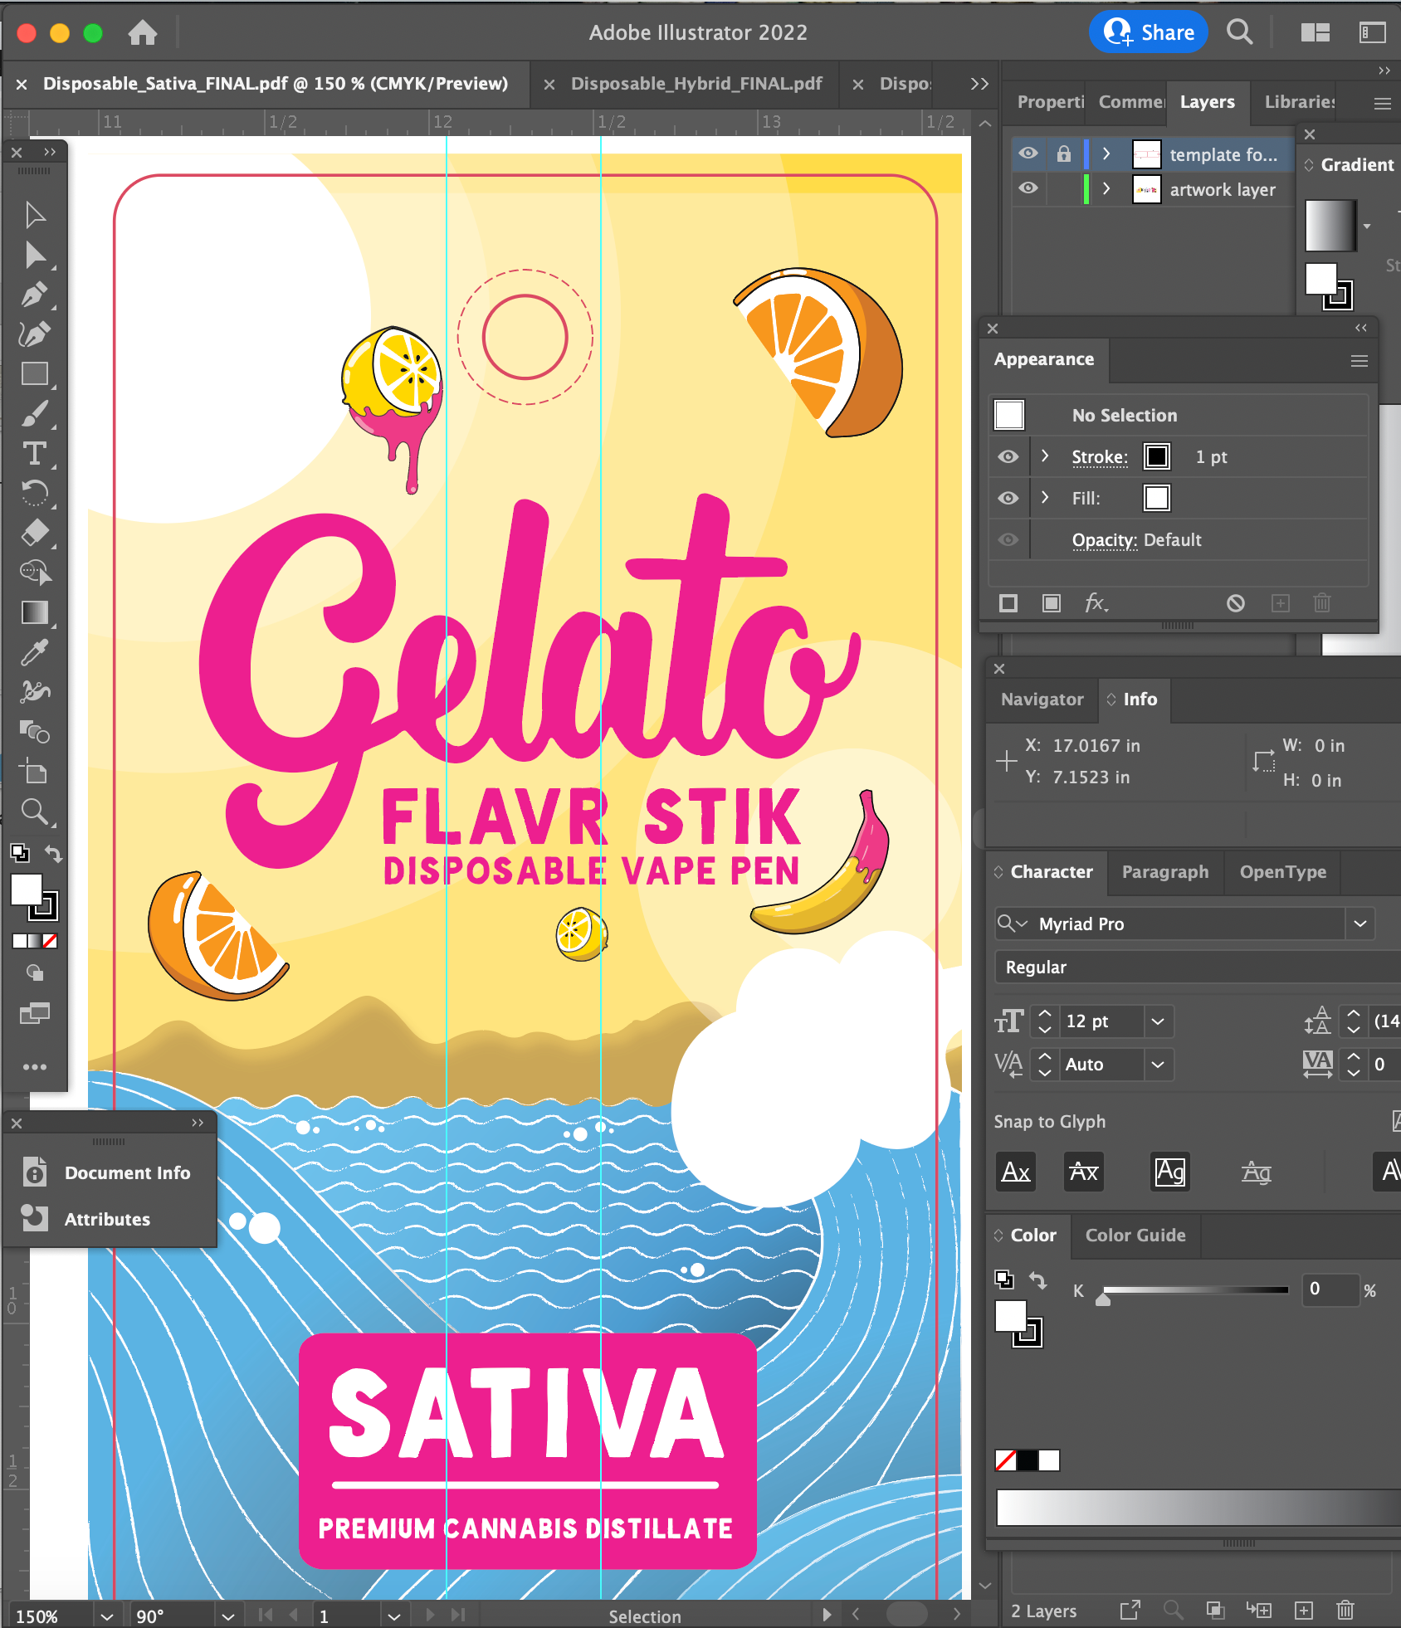Screen dimensions: 1401x1628
Task: Open Search magnifier in title bar
Action: pos(1240,32)
